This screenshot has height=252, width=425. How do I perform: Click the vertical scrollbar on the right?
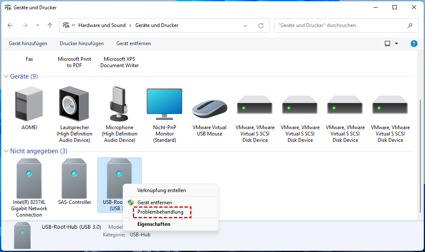coord(420,156)
